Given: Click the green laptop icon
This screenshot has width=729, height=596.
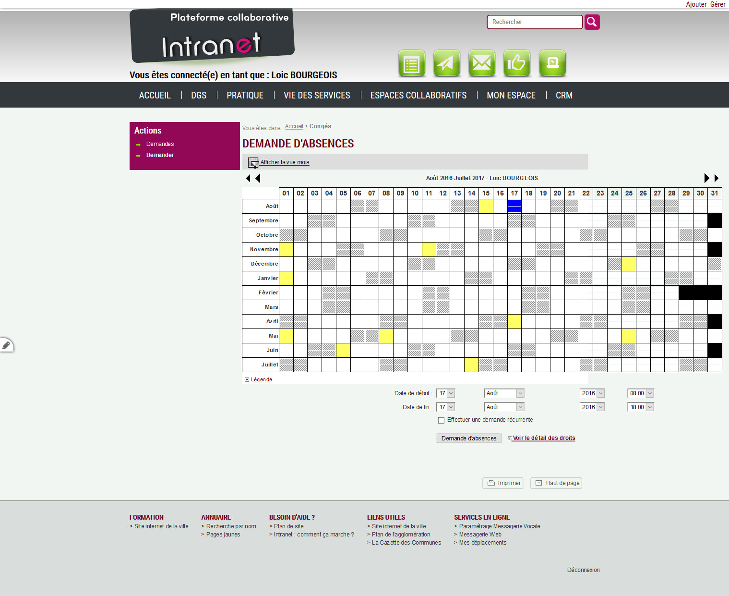Looking at the screenshot, I should (552, 63).
